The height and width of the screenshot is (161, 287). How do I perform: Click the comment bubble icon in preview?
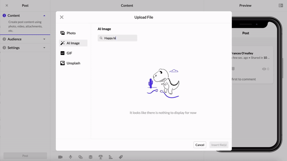pos(233,69)
